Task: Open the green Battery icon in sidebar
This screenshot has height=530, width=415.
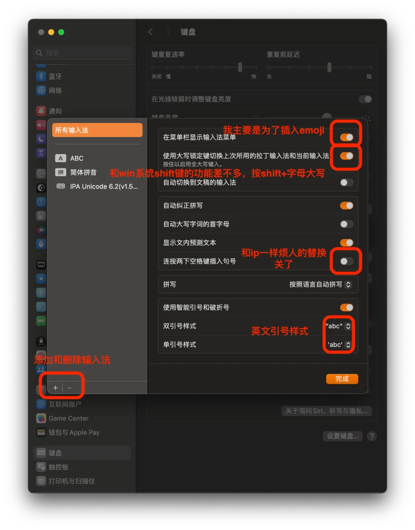Action: (x=41, y=321)
